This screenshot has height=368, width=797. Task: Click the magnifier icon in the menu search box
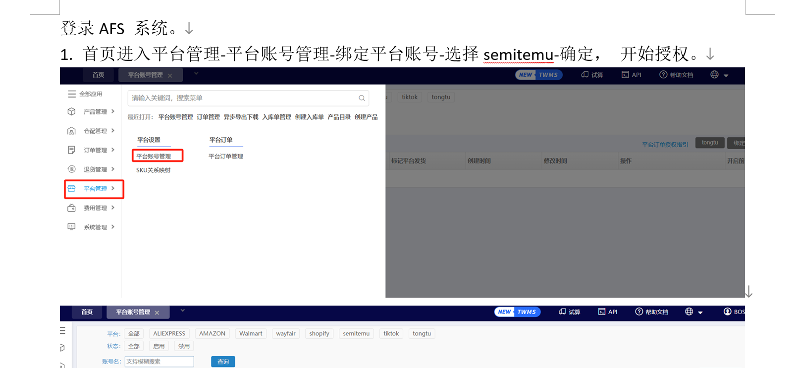click(362, 98)
